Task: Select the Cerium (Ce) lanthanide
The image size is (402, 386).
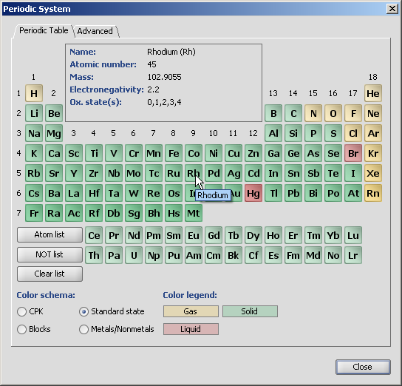Action: (x=94, y=235)
